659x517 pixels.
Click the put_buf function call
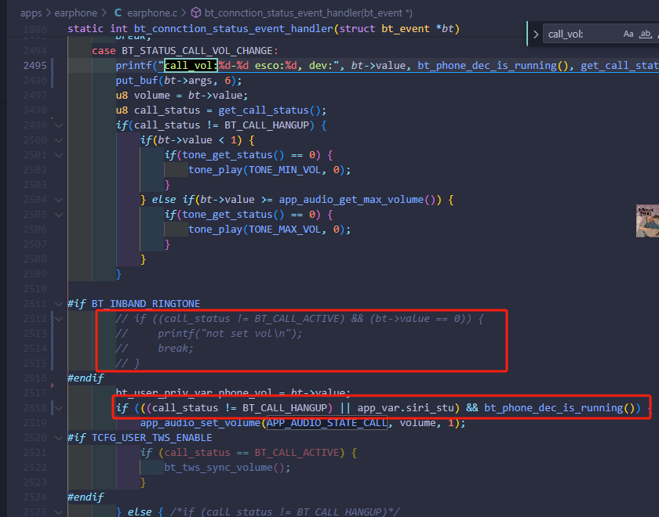pyautogui.click(x=137, y=81)
